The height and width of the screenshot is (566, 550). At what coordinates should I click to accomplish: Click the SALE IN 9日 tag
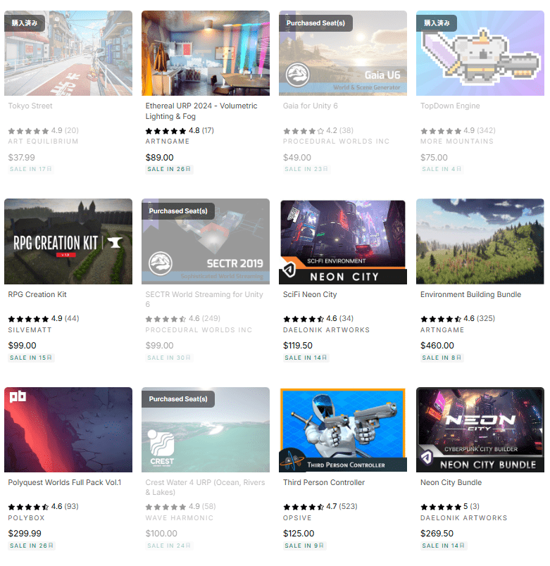[x=304, y=546]
